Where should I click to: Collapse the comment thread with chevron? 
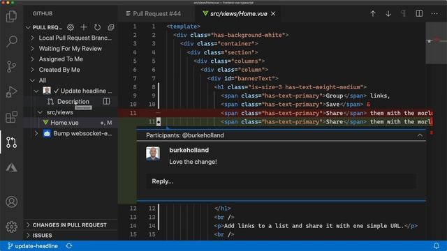coord(420,135)
